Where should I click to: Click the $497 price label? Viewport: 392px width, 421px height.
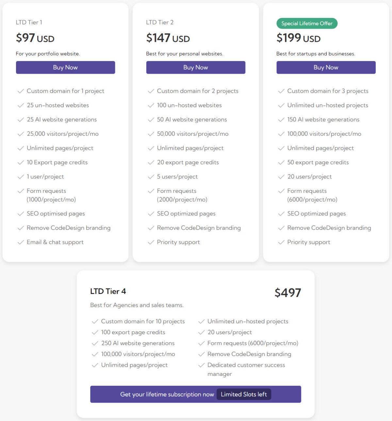(288, 293)
